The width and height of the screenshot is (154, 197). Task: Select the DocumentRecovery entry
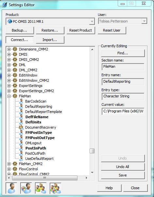41,127
